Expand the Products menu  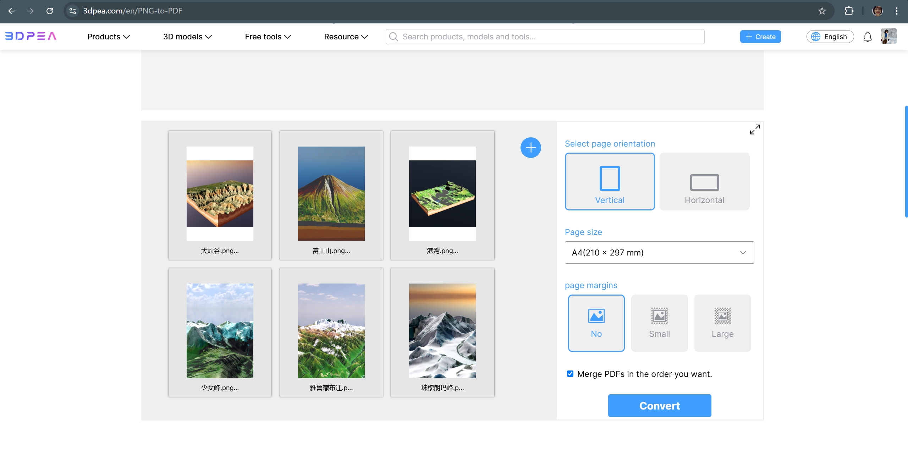pyautogui.click(x=109, y=37)
